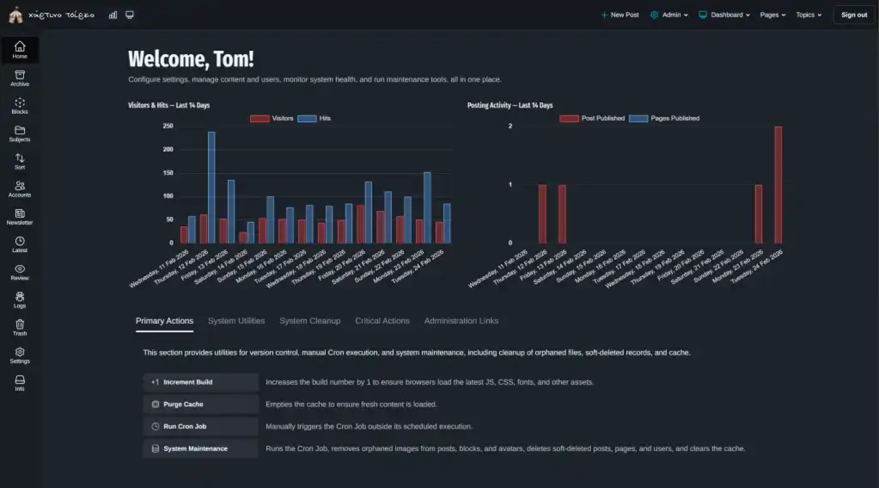Viewport: 879px width, 488px height.
Task: Go to Blocks in the sidebar
Action: (20, 106)
